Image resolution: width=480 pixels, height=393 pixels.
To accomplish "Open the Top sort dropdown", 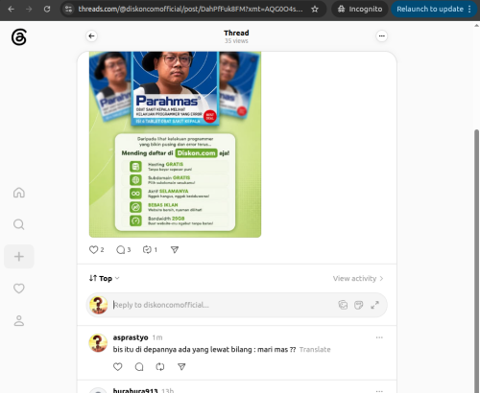I will pyautogui.click(x=105, y=278).
